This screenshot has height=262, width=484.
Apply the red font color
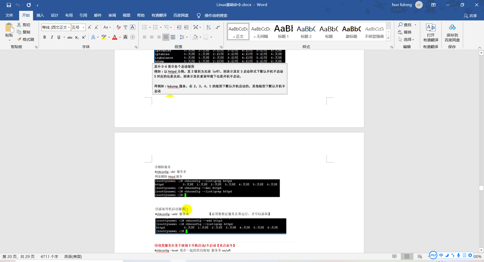click(115, 37)
